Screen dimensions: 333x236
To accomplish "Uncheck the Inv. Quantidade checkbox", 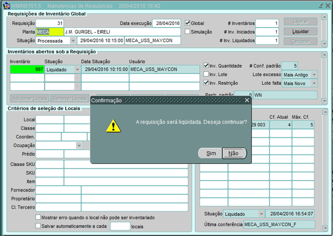I will coord(206,66).
